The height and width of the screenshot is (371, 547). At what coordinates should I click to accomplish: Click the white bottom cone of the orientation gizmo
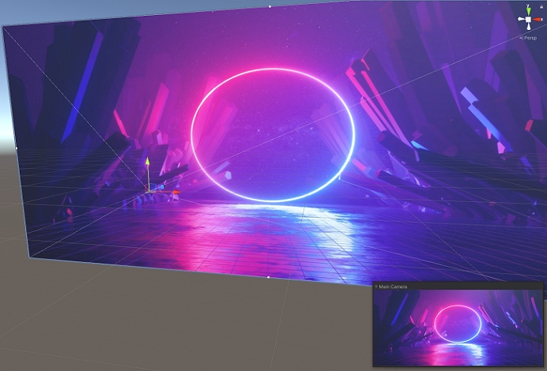point(527,28)
